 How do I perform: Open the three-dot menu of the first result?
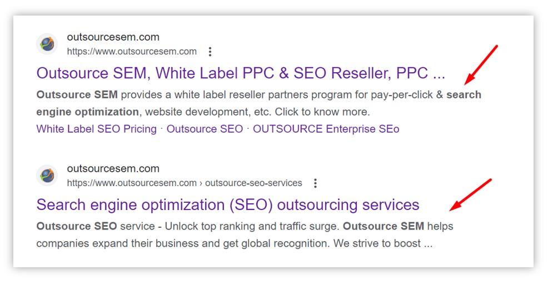pyautogui.click(x=210, y=52)
